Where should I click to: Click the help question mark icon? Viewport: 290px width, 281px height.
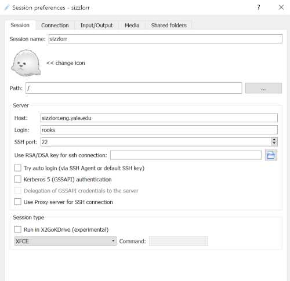click(x=259, y=8)
